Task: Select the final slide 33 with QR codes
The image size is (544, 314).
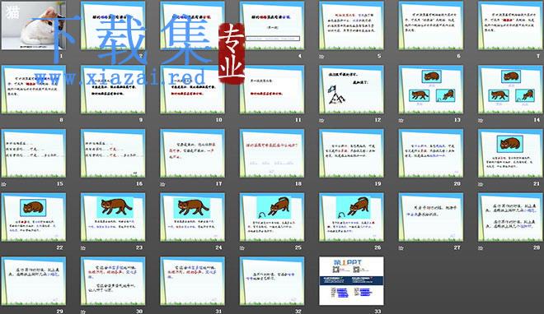Action: click(351, 281)
